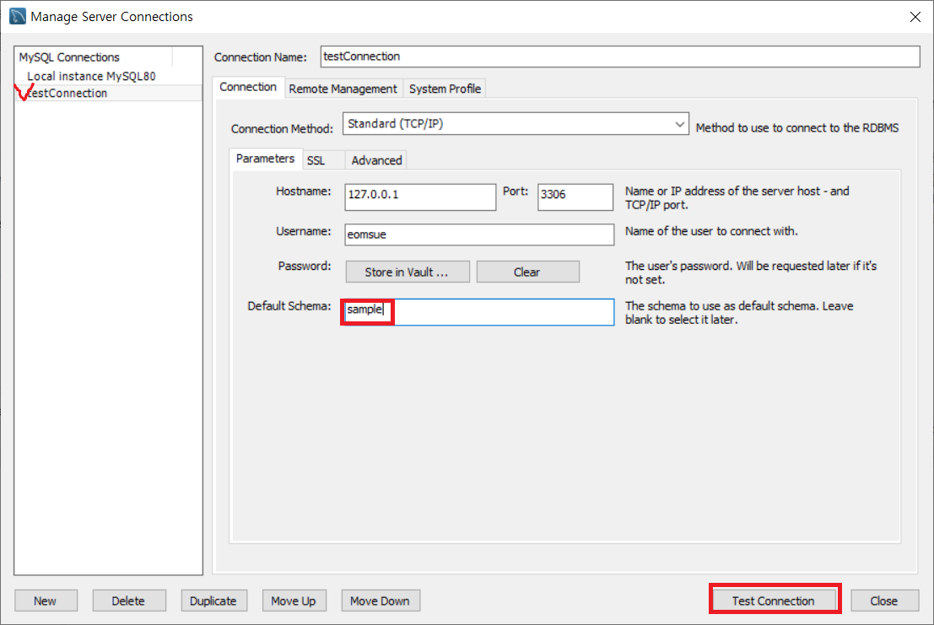This screenshot has height=625, width=934.
Task: Click the 'Hostname:' label
Action: (303, 191)
